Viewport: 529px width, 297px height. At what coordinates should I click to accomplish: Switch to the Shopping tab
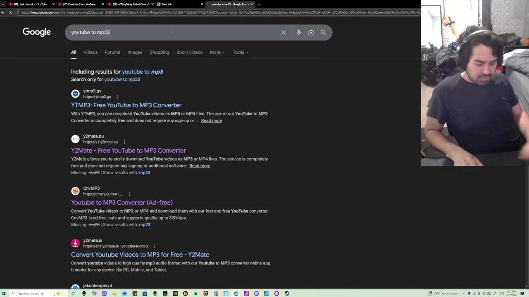coord(159,52)
